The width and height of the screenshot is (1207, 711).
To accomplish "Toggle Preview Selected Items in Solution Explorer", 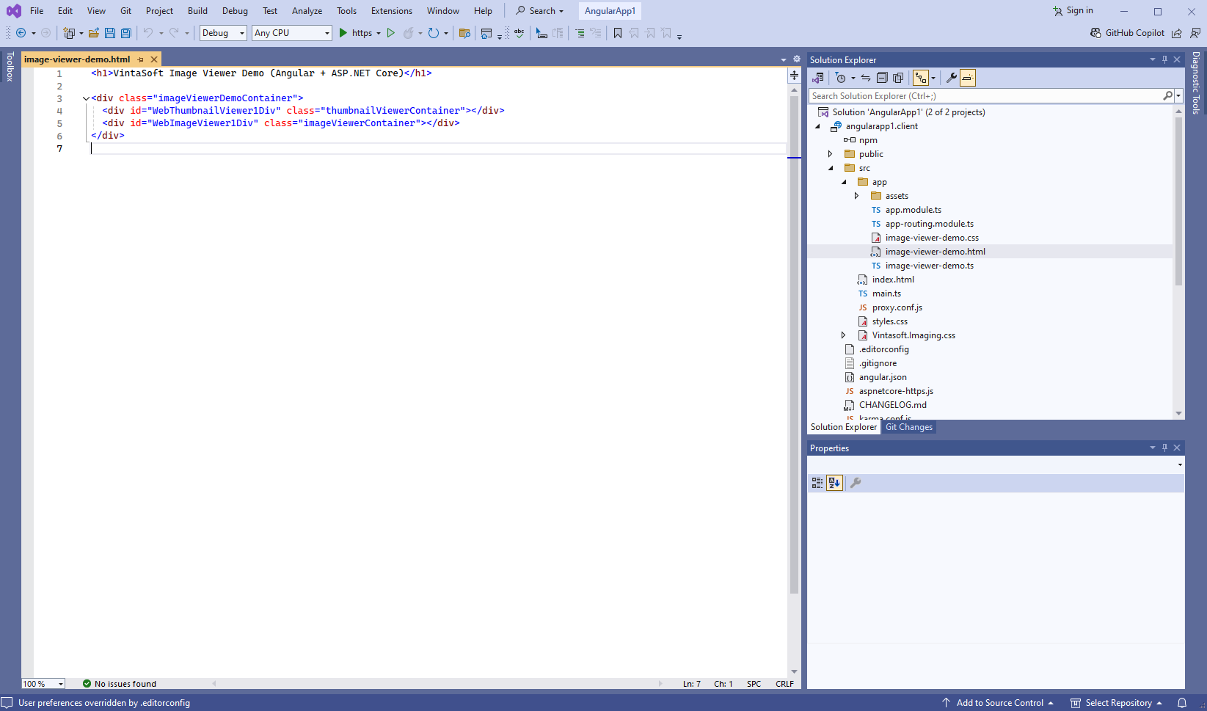I will point(968,78).
